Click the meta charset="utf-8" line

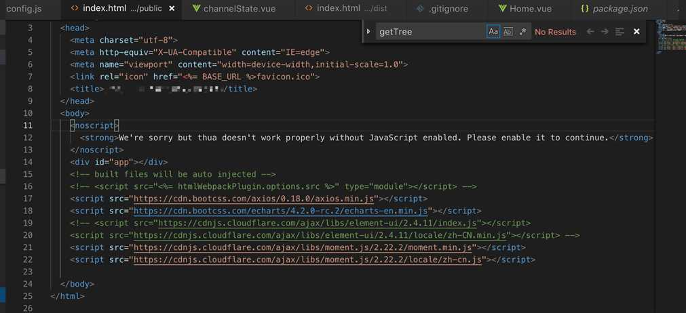click(123, 40)
